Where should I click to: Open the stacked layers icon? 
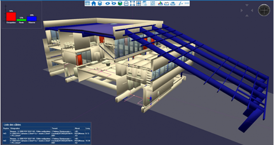[x=100, y=3]
